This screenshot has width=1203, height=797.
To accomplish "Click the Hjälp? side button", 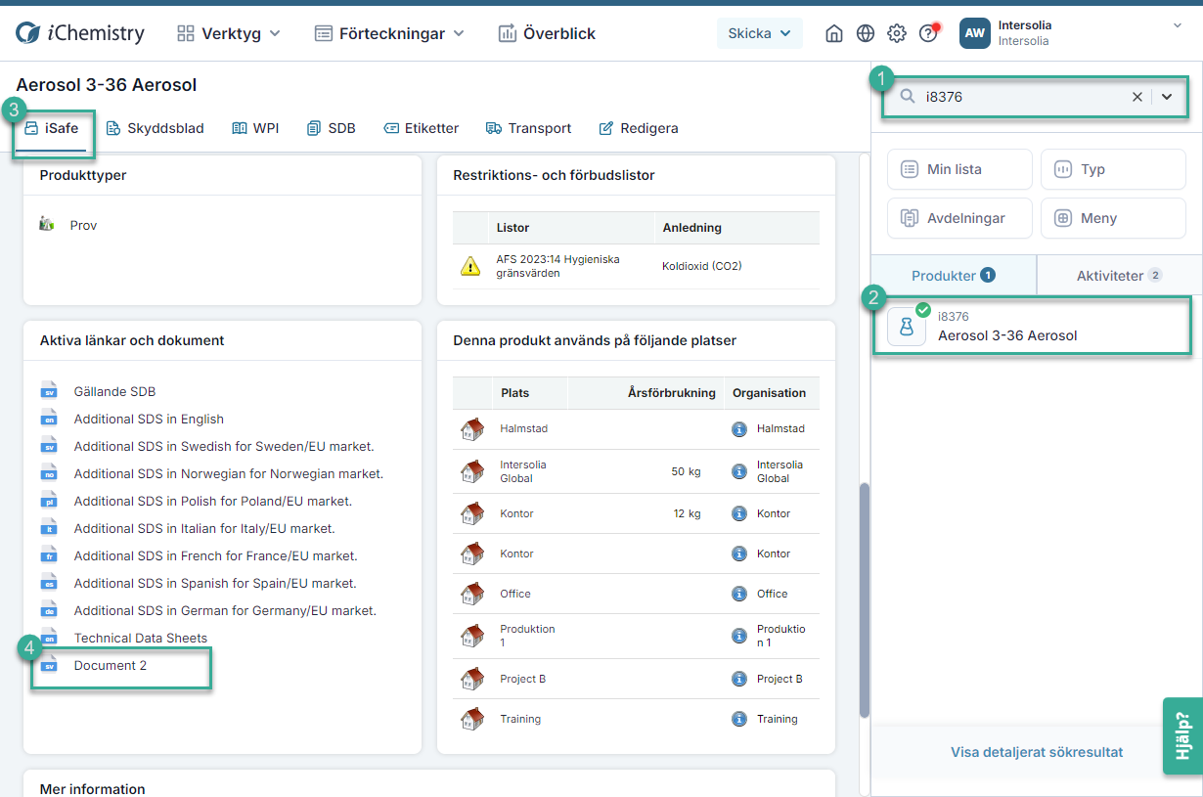I will tap(1182, 735).
